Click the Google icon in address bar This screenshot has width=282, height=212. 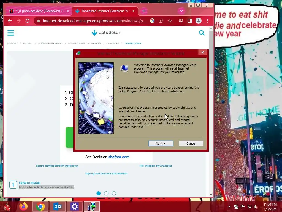click(152, 21)
